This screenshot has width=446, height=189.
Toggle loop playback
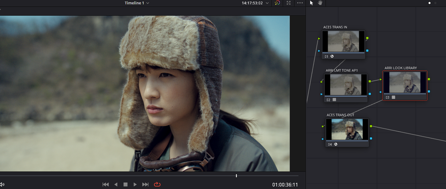157,184
